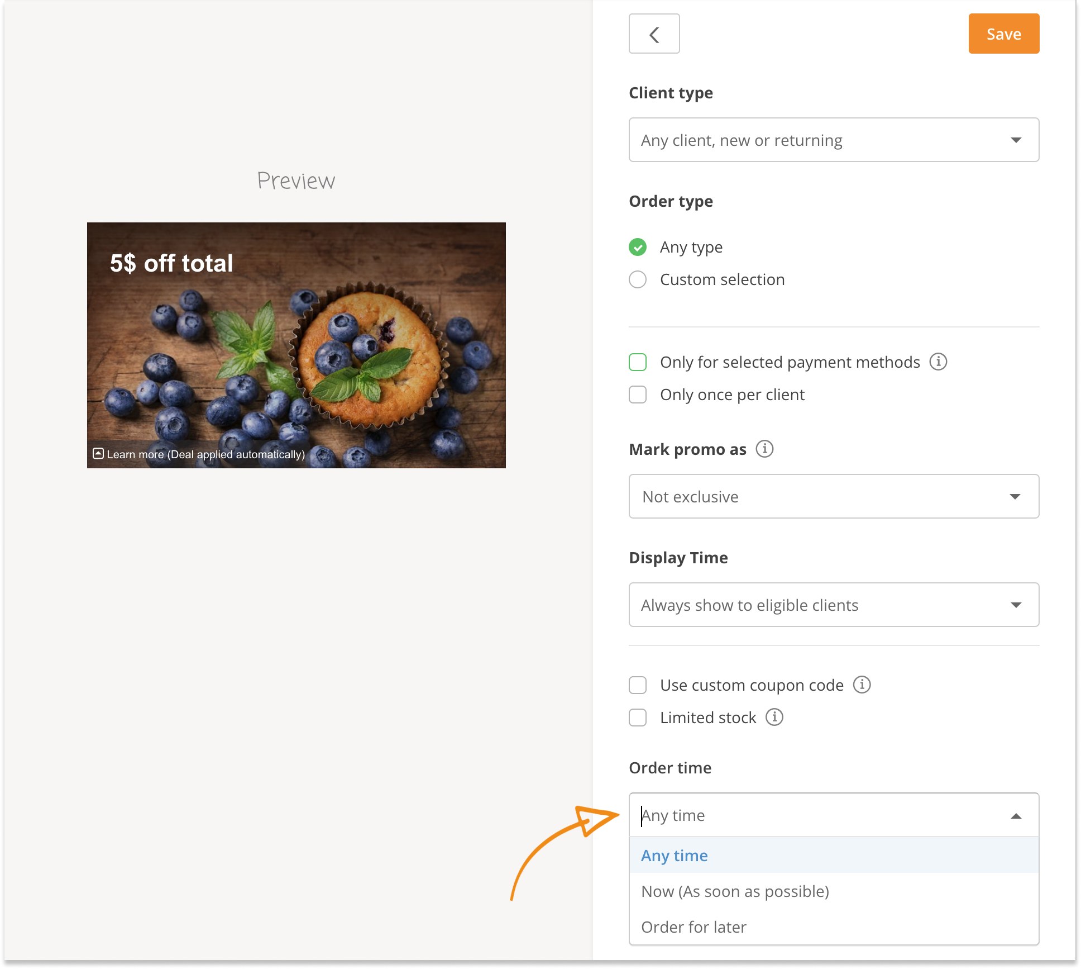Viewport: 1081px width, 969px height.
Task: Enable Use custom coupon code
Action: point(638,685)
